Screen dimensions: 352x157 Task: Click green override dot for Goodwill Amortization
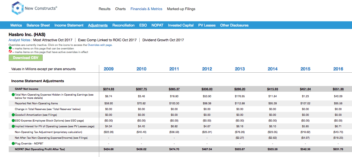coord(13,115)
